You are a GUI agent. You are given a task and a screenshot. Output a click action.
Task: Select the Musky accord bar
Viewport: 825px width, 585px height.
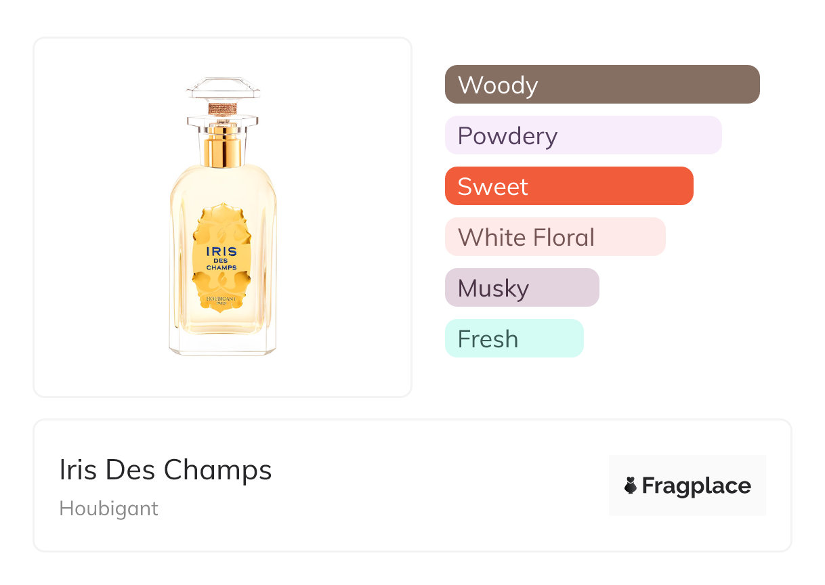pos(522,288)
